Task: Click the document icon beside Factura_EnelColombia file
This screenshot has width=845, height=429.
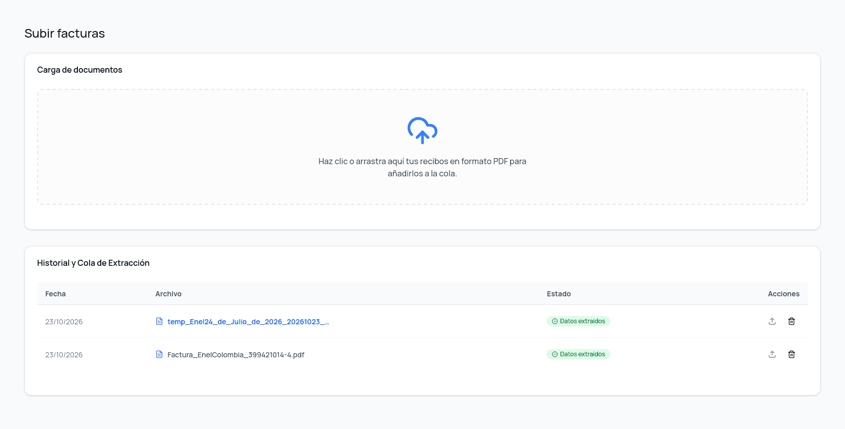Action: point(159,354)
